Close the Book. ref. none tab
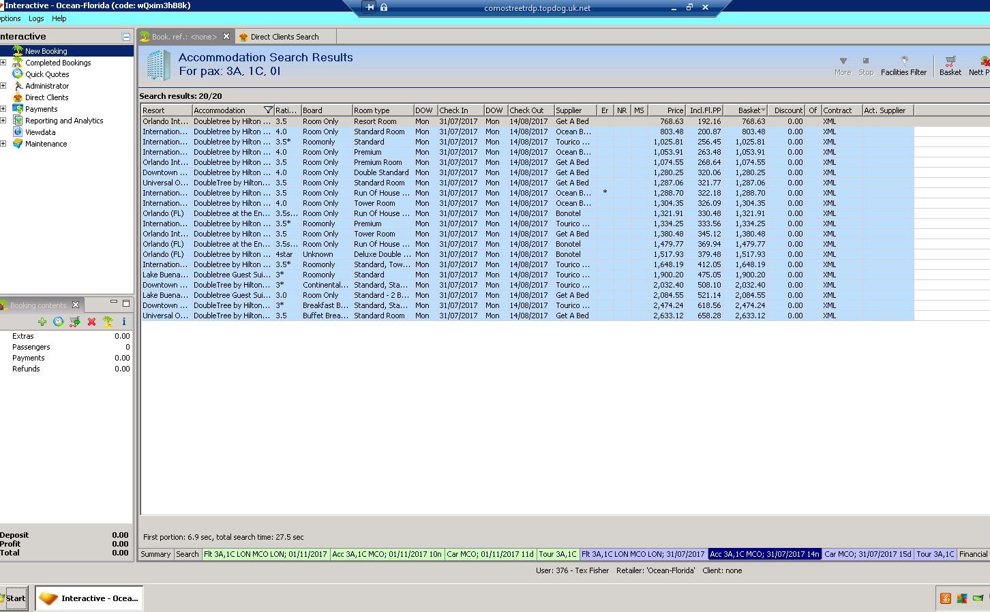Screen dimensions: 990x612 (226, 36)
